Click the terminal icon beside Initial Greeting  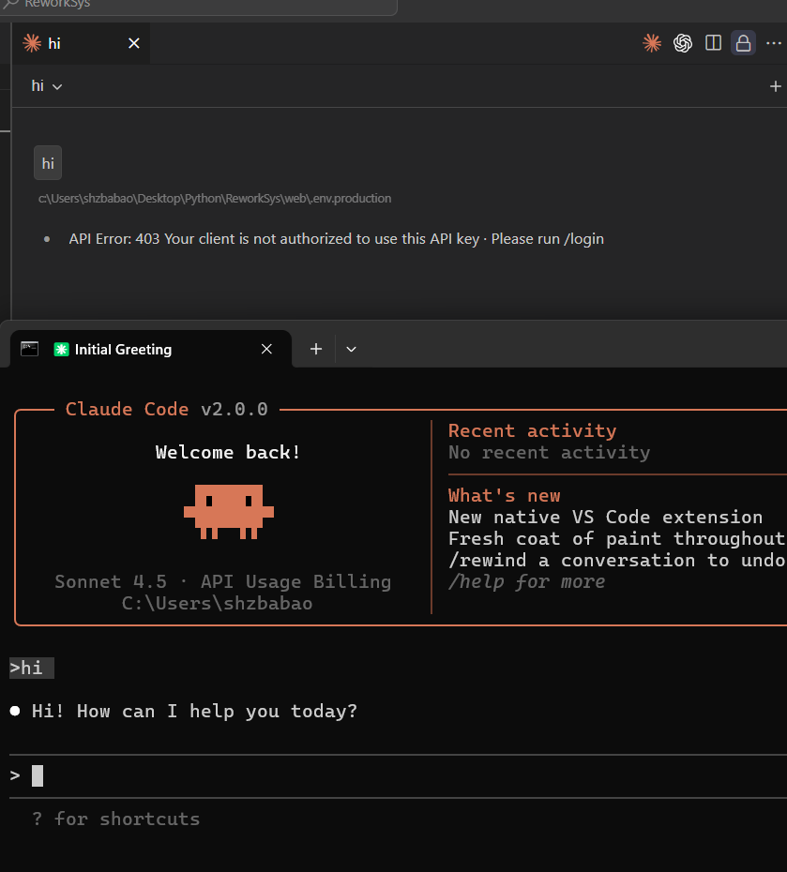click(x=29, y=349)
